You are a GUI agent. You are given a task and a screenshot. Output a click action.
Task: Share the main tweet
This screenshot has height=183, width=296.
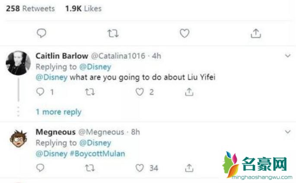pyautogui.click(x=256, y=33)
